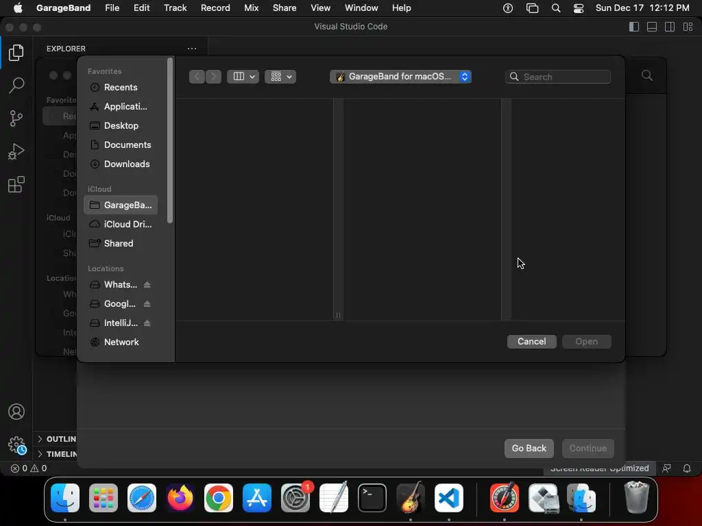Open Google Chrome from the Dock

219,497
